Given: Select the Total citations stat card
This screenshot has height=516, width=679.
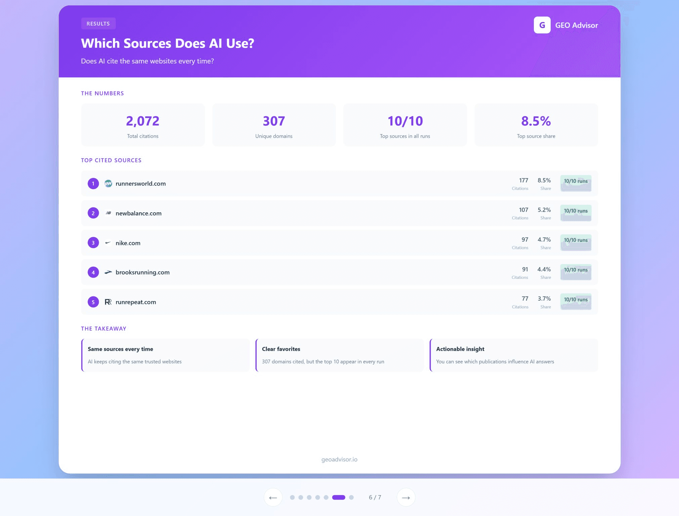Looking at the screenshot, I should [x=143, y=125].
